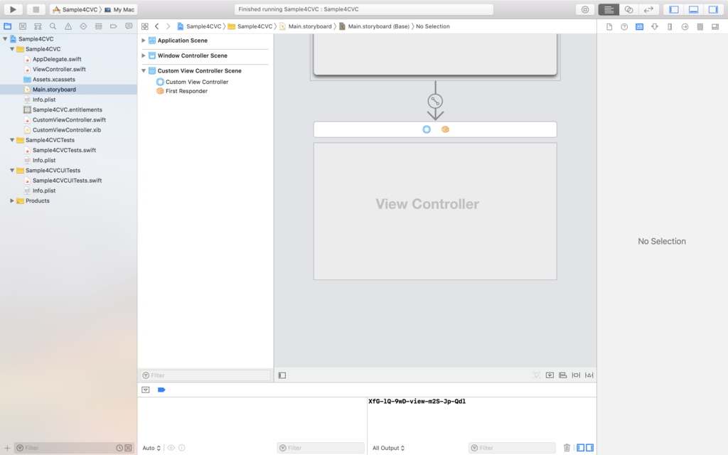This screenshot has height=455, width=728.
Task: Select the Standard editor mode
Action: pos(609,9)
